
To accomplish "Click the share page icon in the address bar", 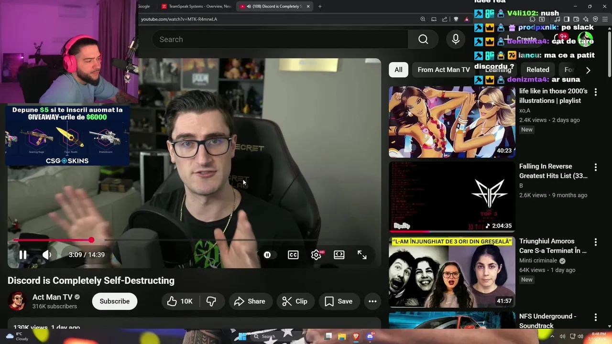I will (445, 19).
